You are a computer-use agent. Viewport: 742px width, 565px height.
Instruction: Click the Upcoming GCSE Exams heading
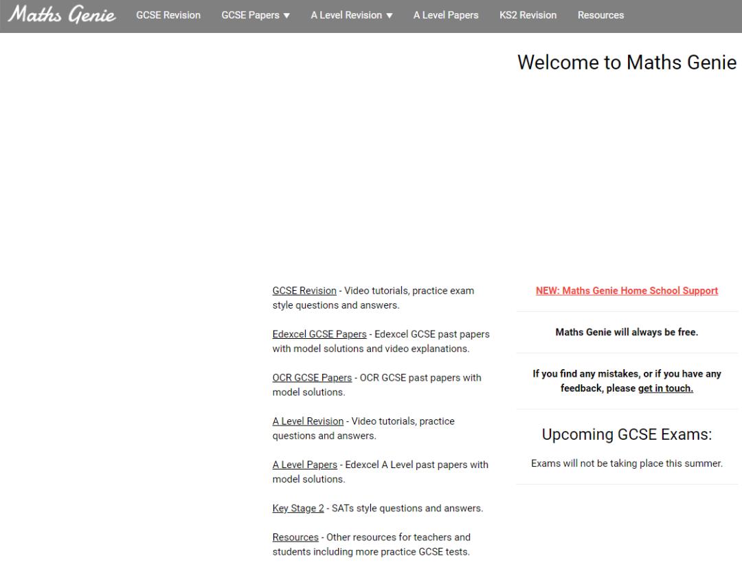627,434
